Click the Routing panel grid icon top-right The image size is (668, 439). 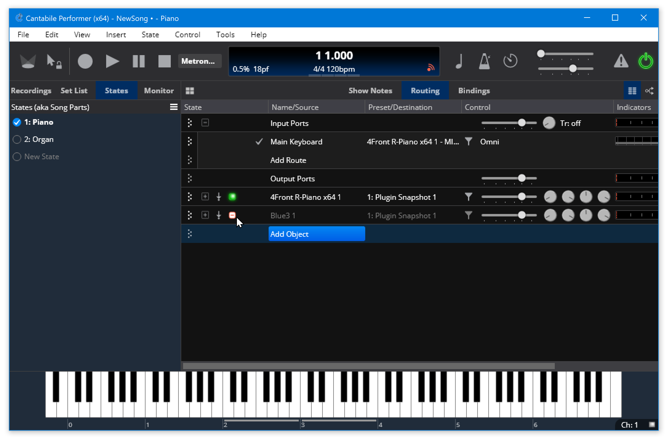[x=632, y=90]
